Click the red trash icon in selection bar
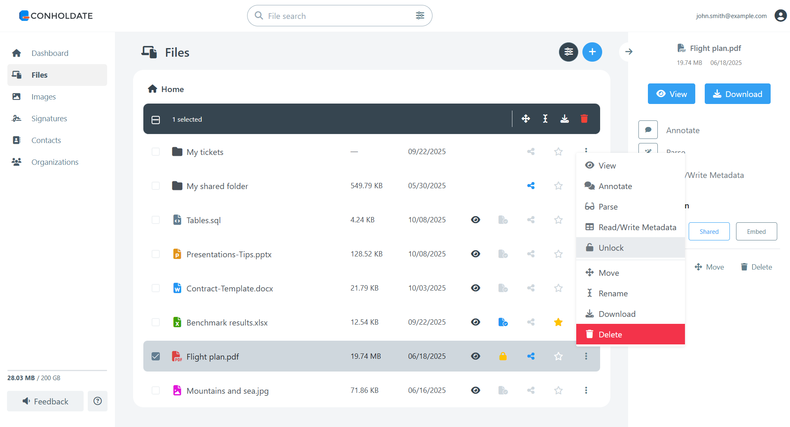Viewport: 790px width, 427px height. [x=584, y=119]
